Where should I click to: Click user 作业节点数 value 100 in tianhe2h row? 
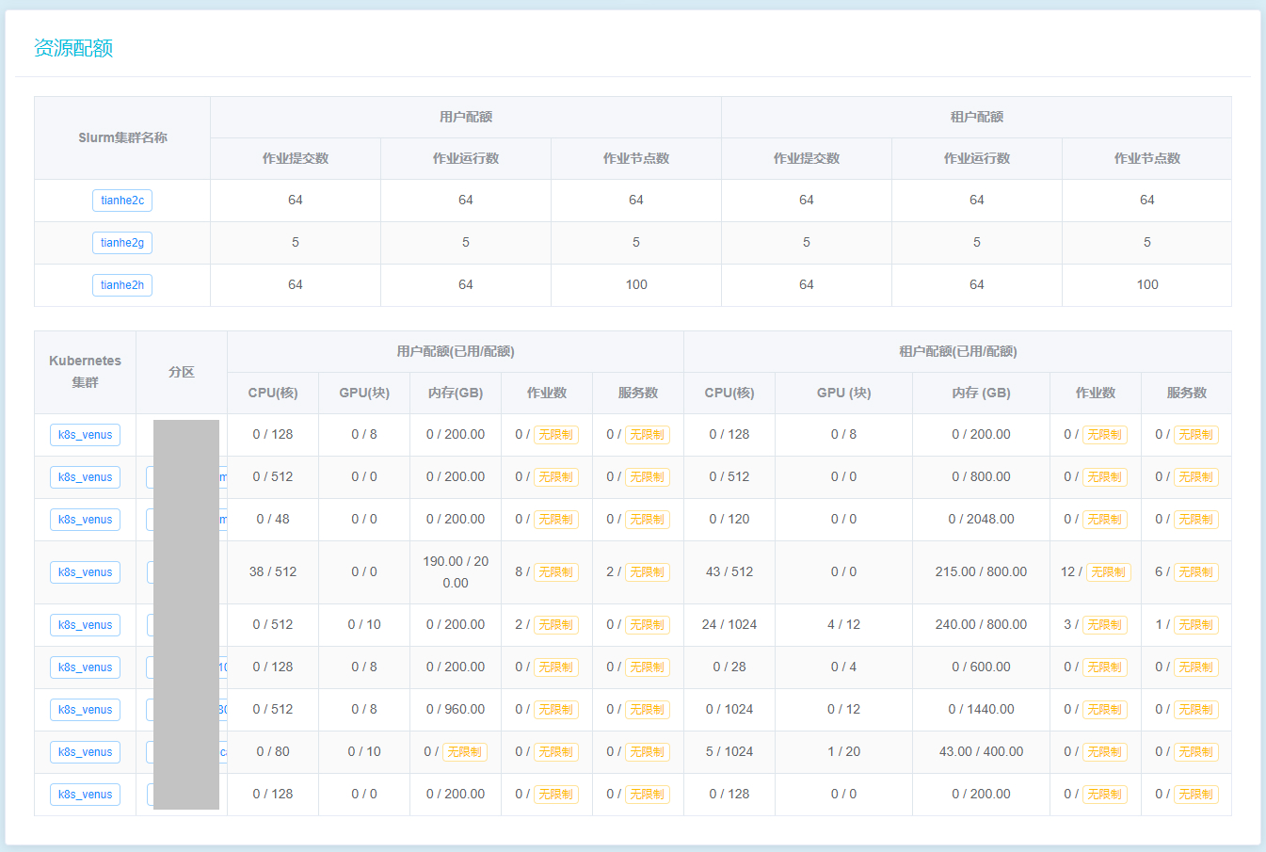[636, 284]
